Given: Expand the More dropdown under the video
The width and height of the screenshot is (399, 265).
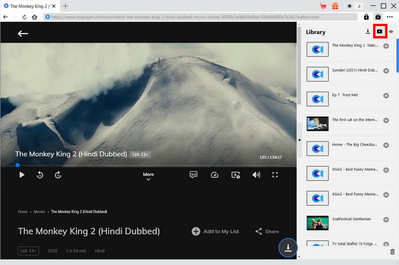Looking at the screenshot, I should (148, 176).
